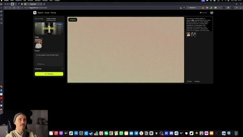Click the In Queue status badge
Viewport: 243px width, 137px height.
coord(73,20)
